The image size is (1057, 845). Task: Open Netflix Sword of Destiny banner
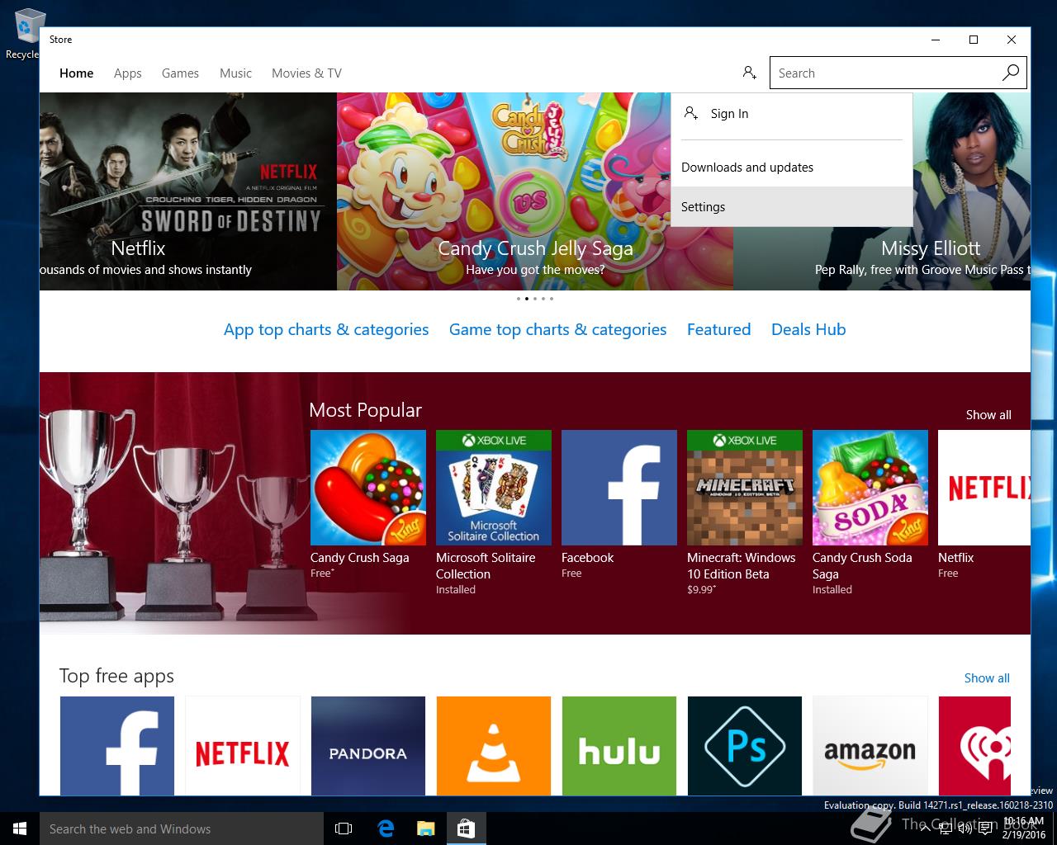pyautogui.click(x=188, y=191)
